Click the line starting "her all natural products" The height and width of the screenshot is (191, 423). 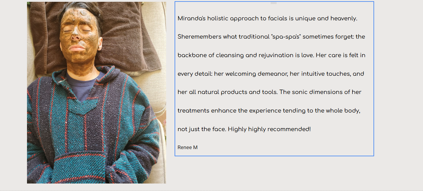[x=269, y=92]
